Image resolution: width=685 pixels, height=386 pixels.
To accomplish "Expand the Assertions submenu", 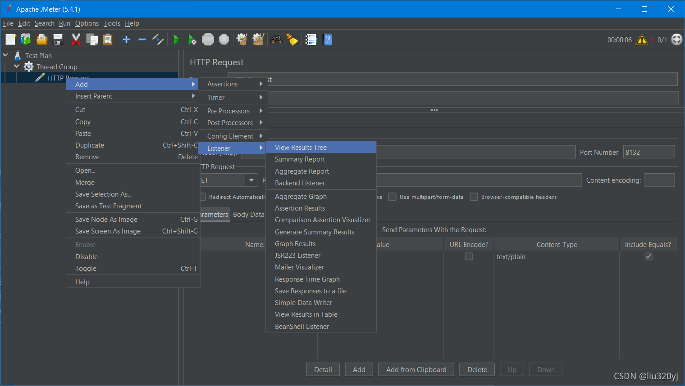I will point(233,84).
